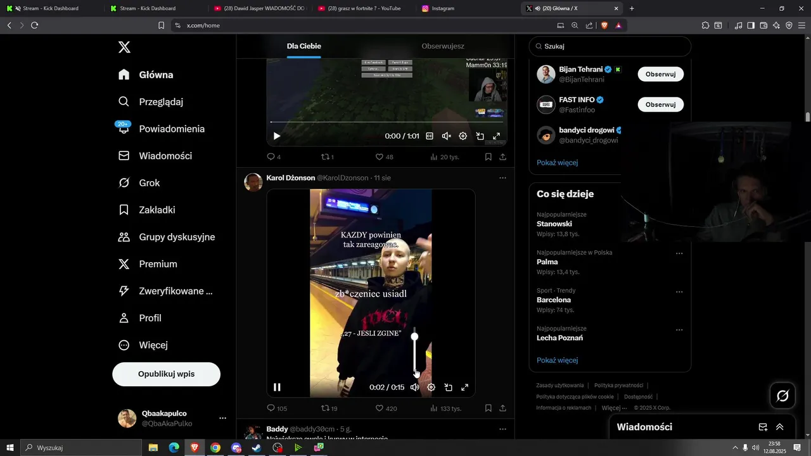The image size is (811, 456).
Task: Share Karol Dżonson's post
Action: click(502, 408)
